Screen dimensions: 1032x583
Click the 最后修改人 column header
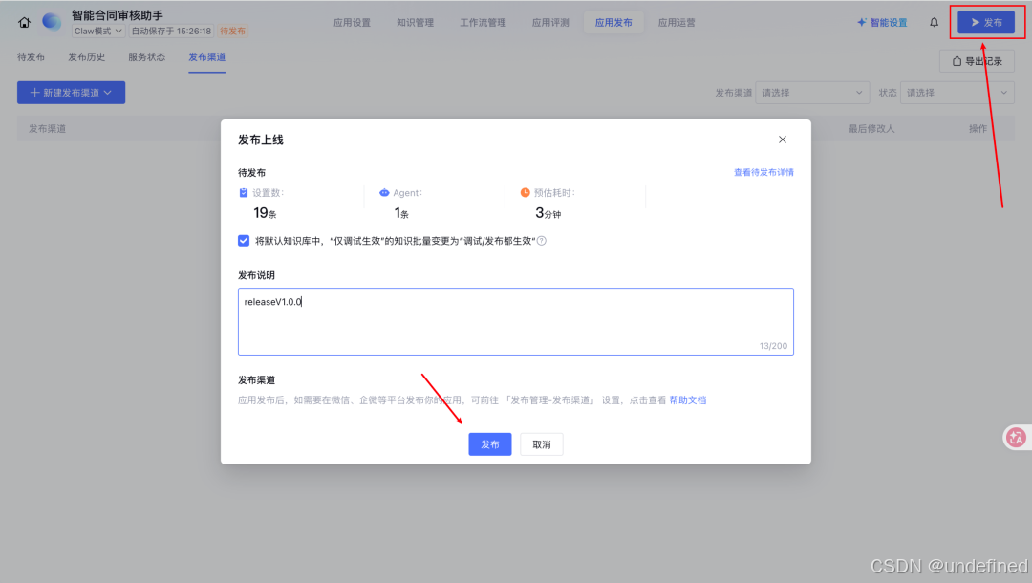[871, 129]
